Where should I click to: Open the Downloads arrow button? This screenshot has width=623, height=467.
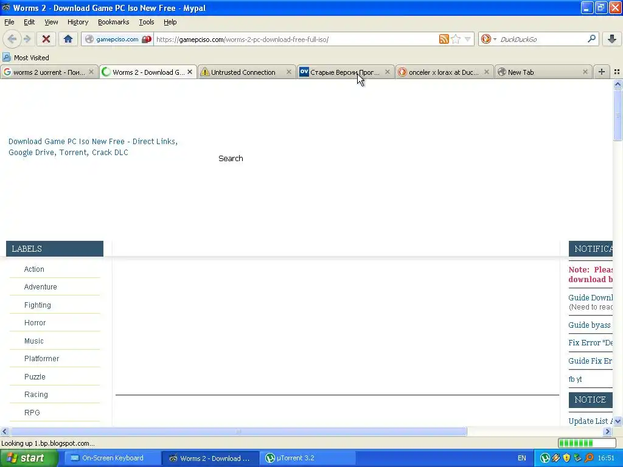click(612, 39)
